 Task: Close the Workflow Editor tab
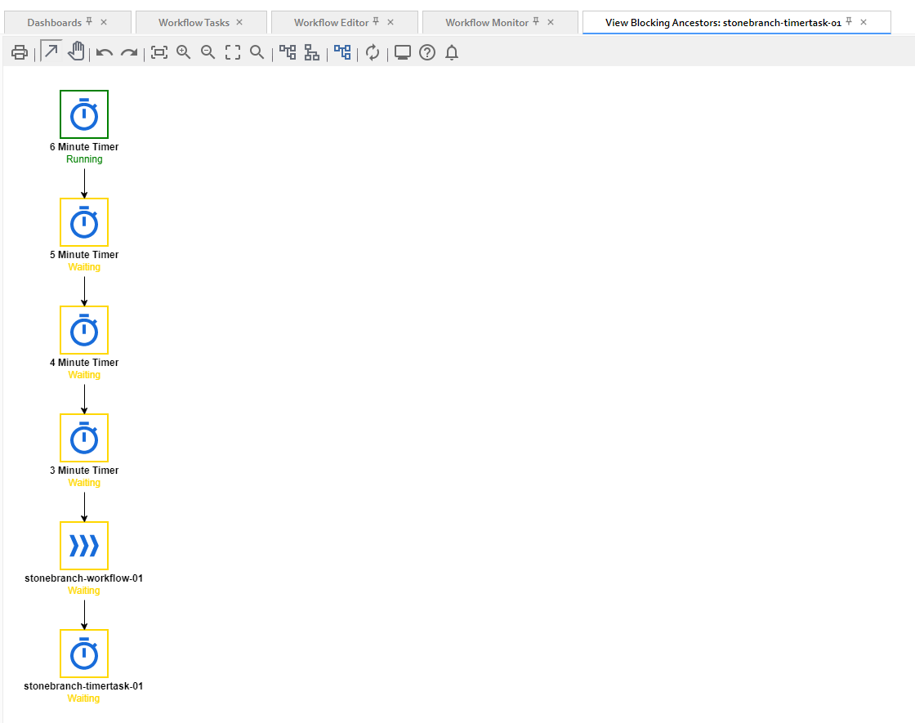391,22
